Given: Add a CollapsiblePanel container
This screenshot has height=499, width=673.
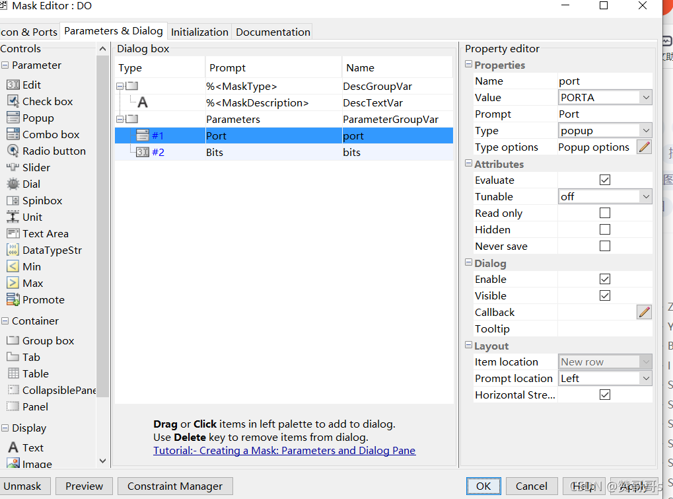Looking at the screenshot, I should (52, 390).
